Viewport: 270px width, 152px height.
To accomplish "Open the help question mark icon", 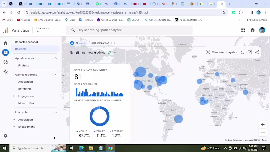I will pyautogui.click(x=252, y=30).
